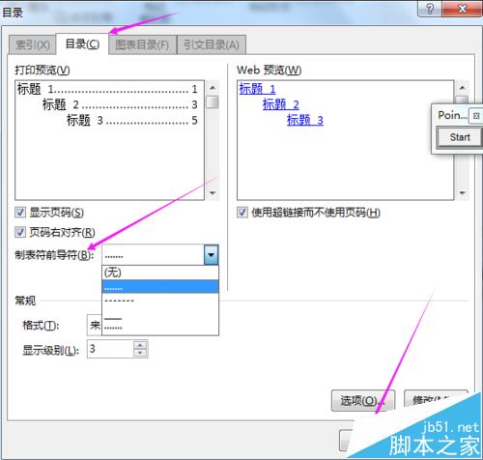
Task: Close the 目录 dialog
Action: click(x=463, y=9)
